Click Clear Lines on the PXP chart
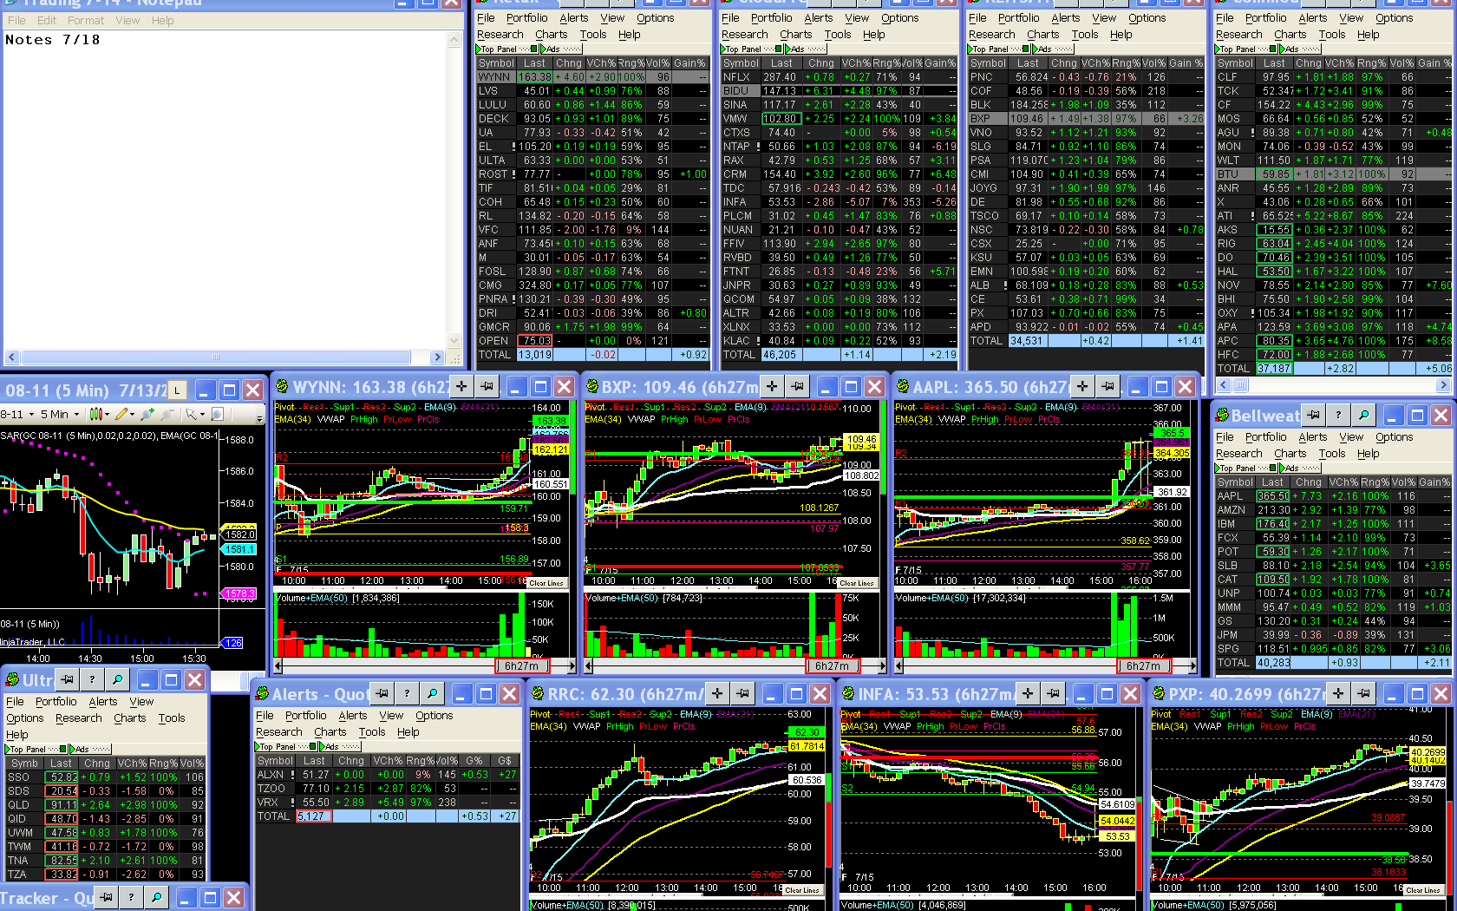The image size is (1457, 911). 1423,890
